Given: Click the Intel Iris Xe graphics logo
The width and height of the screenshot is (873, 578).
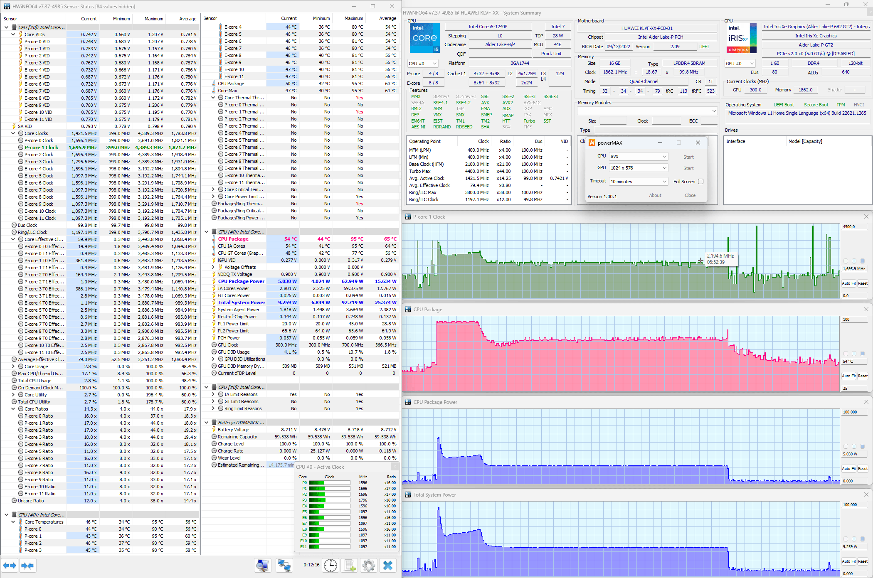Looking at the screenshot, I should (x=742, y=38).
